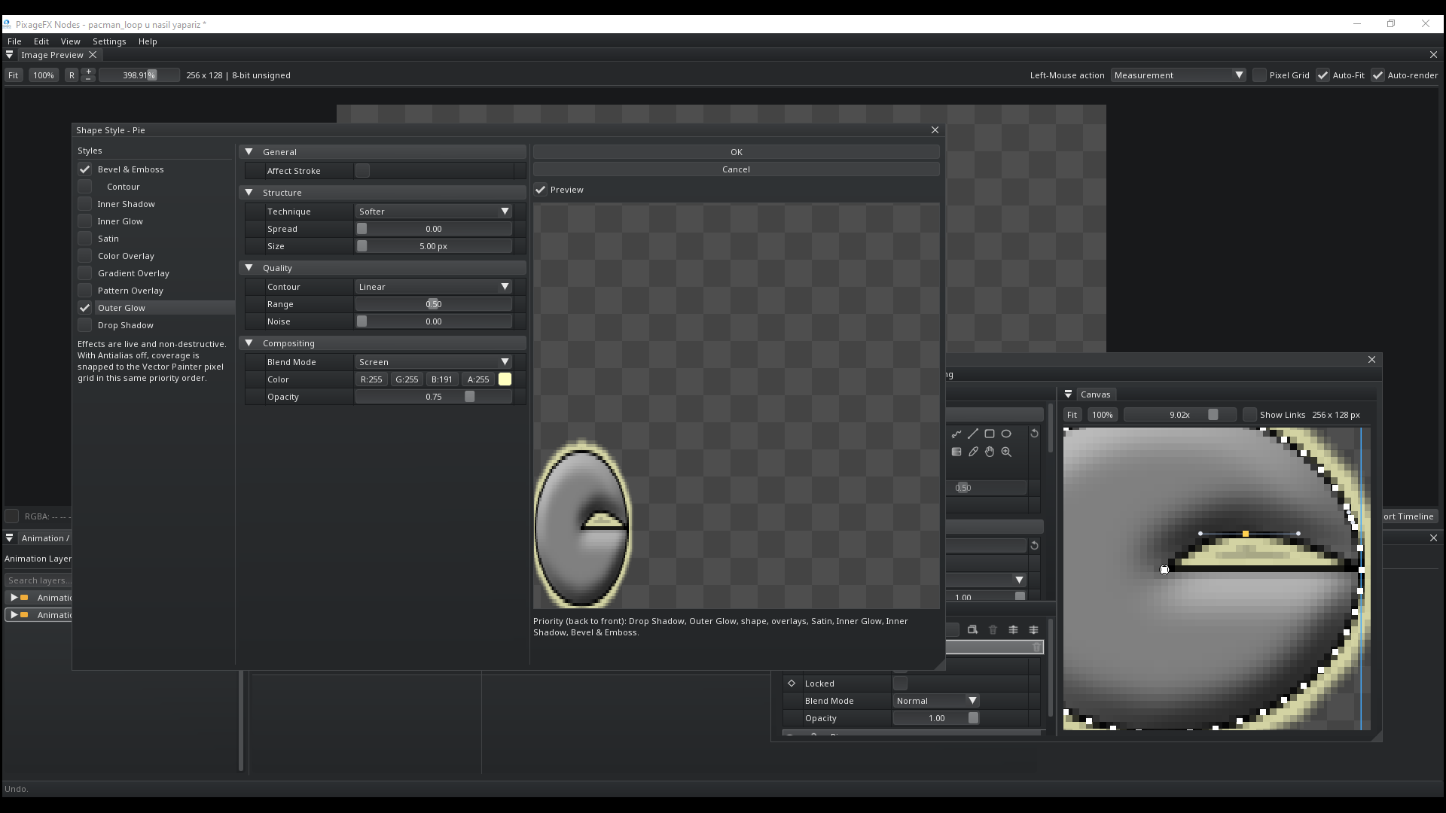
Task: Click the outer glow color swatch
Action: (505, 379)
